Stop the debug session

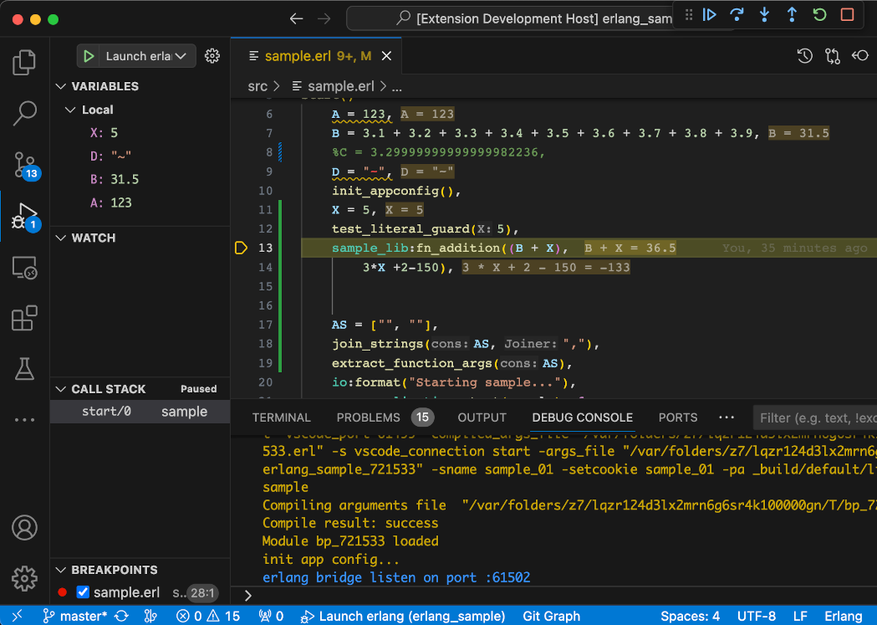point(848,14)
